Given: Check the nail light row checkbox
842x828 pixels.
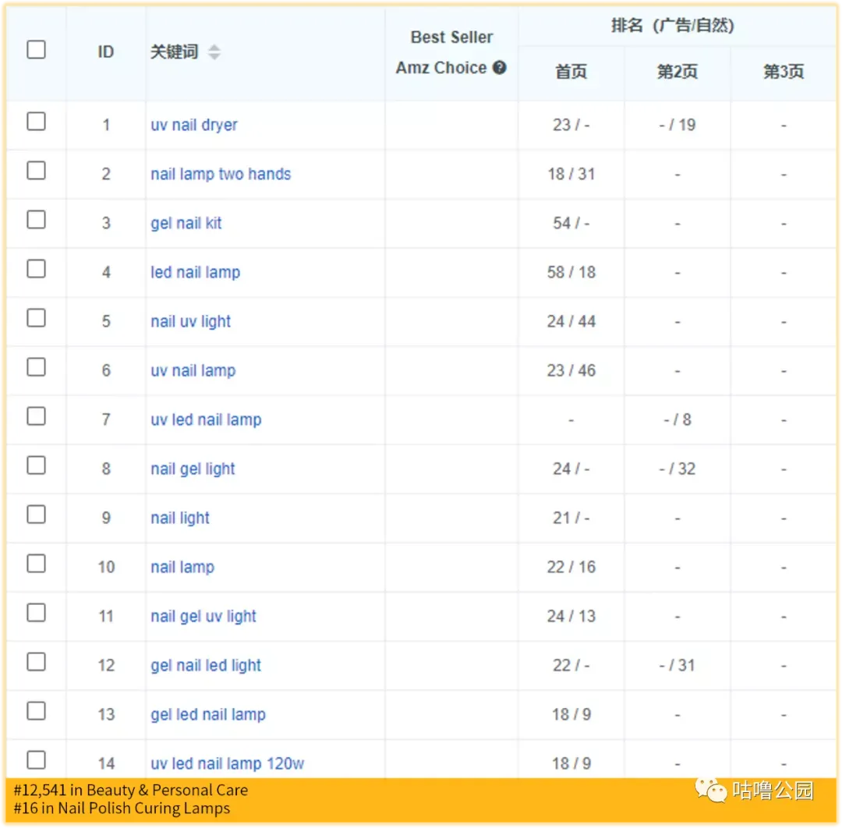Looking at the screenshot, I should pos(36,515).
